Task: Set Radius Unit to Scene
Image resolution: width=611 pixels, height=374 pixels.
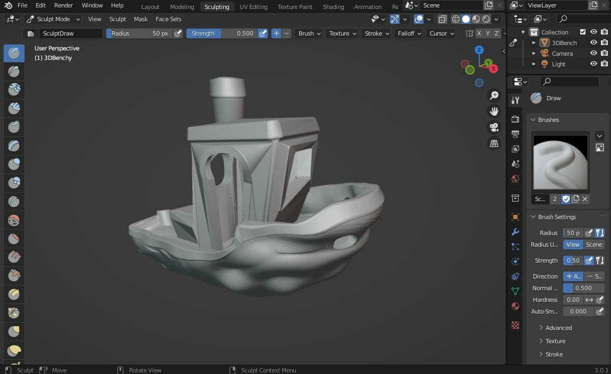Action: coord(593,245)
